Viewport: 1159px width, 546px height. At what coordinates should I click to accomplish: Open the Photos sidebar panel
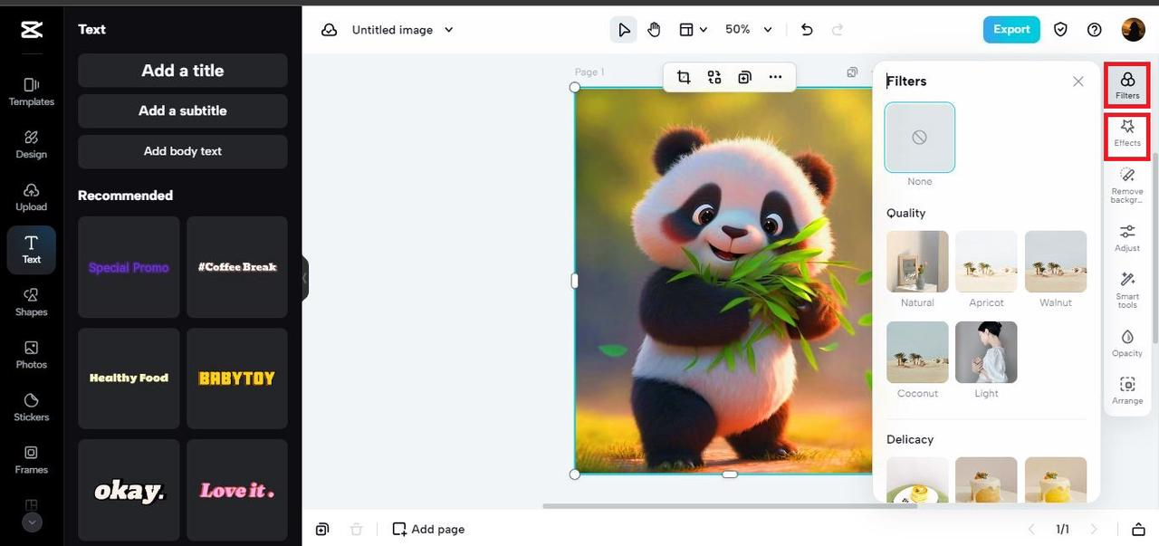tap(32, 354)
